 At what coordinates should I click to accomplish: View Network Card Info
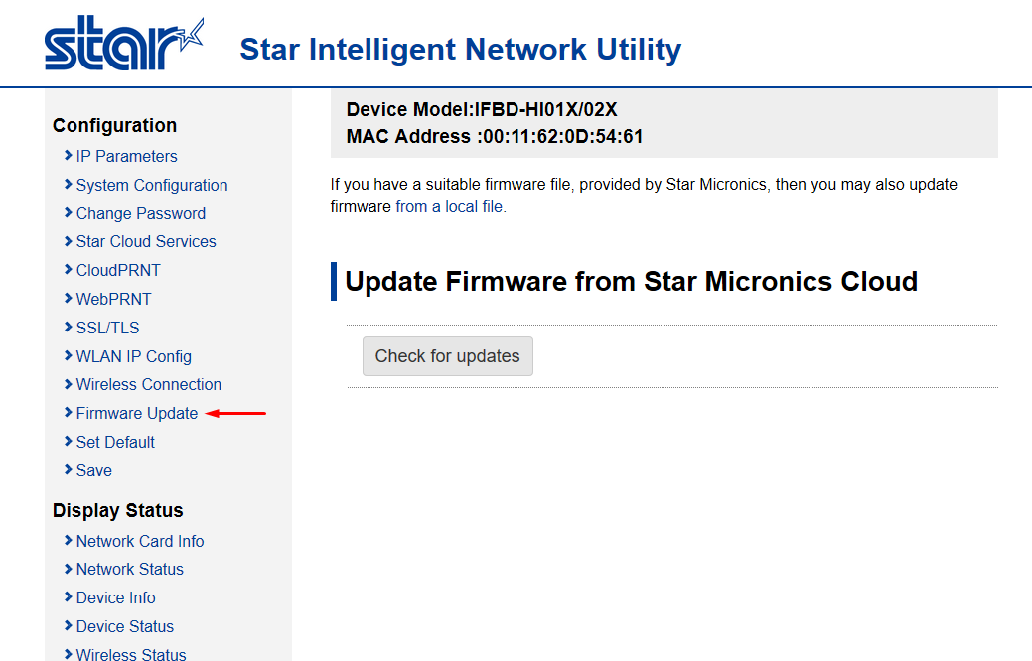point(139,541)
